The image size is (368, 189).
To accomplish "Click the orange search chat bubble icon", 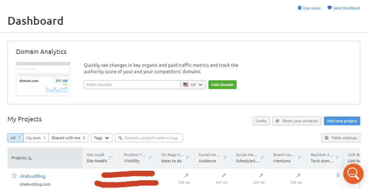I will click(353, 174).
